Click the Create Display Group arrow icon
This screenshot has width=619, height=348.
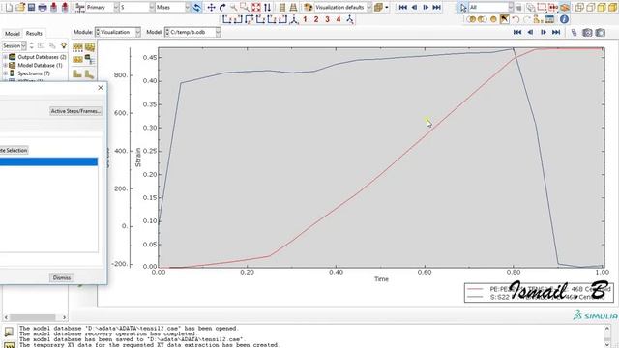pyautogui.click(x=505, y=19)
